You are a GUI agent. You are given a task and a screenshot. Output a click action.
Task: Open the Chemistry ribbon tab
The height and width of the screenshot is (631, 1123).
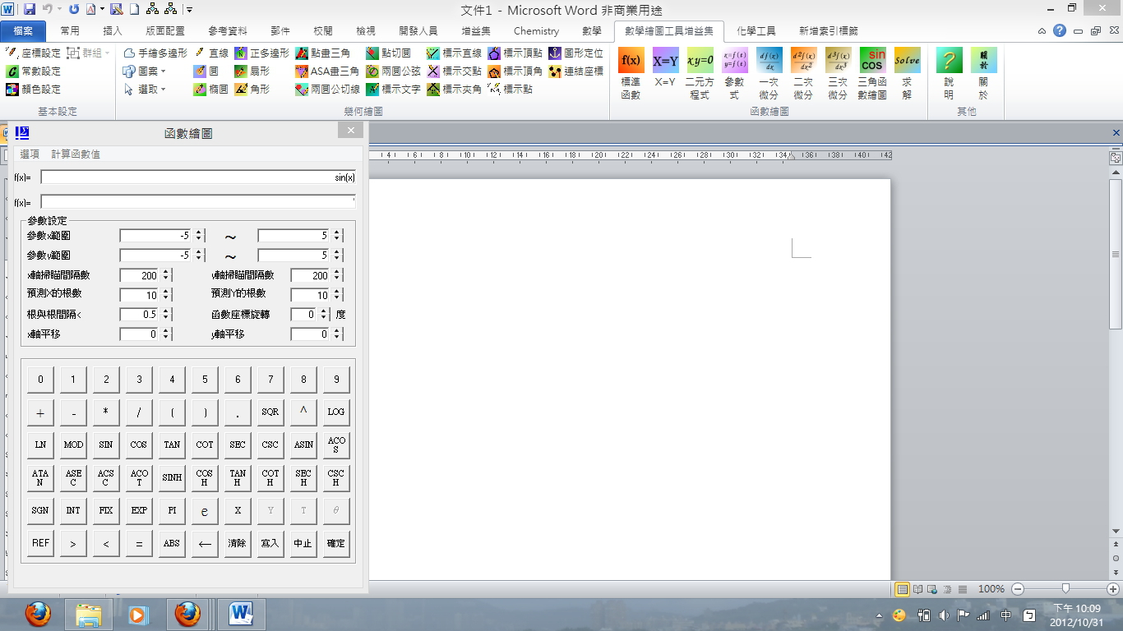(536, 31)
